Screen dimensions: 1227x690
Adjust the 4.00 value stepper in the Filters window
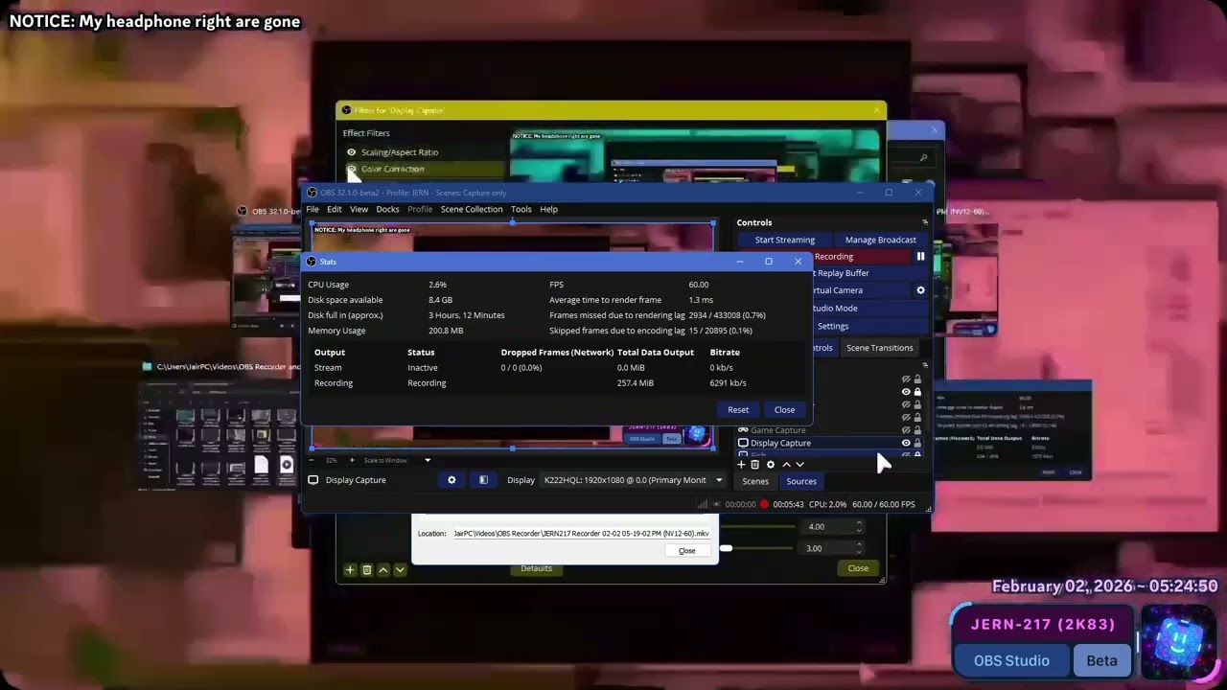[x=859, y=526]
